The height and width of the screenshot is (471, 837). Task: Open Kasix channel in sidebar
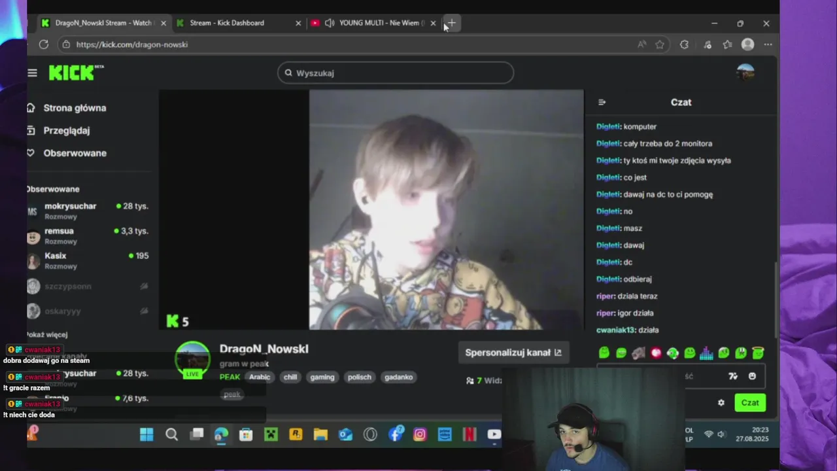[x=88, y=260]
